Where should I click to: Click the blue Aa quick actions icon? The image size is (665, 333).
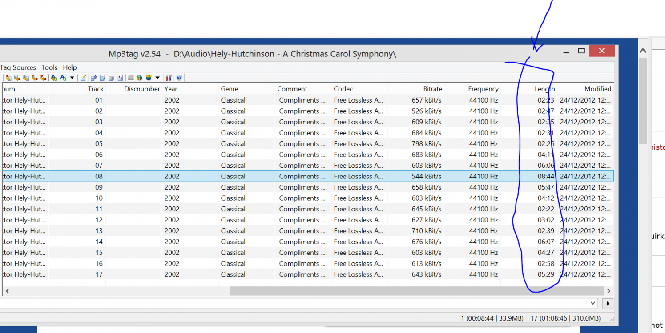(x=63, y=78)
